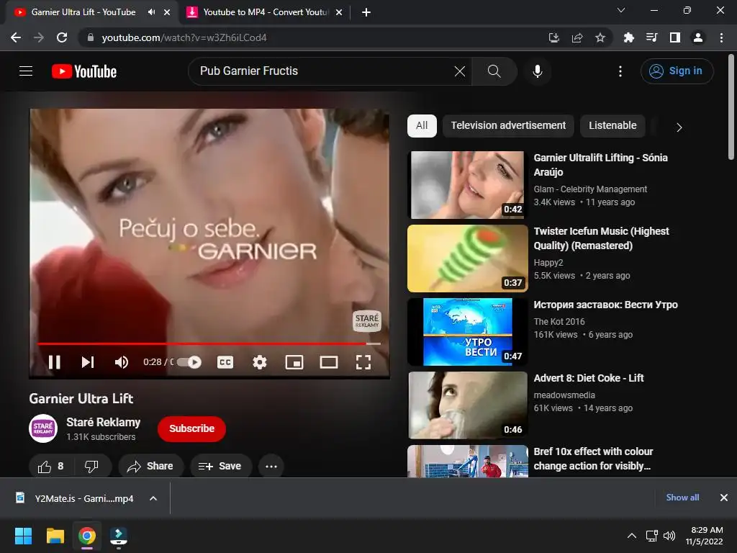Screen dimensions: 737x553
Task: Subscribe to Staré Reklamy
Action: (x=191, y=428)
